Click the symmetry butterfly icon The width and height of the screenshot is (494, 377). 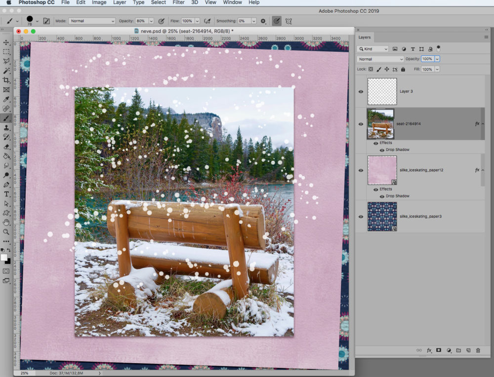288,21
